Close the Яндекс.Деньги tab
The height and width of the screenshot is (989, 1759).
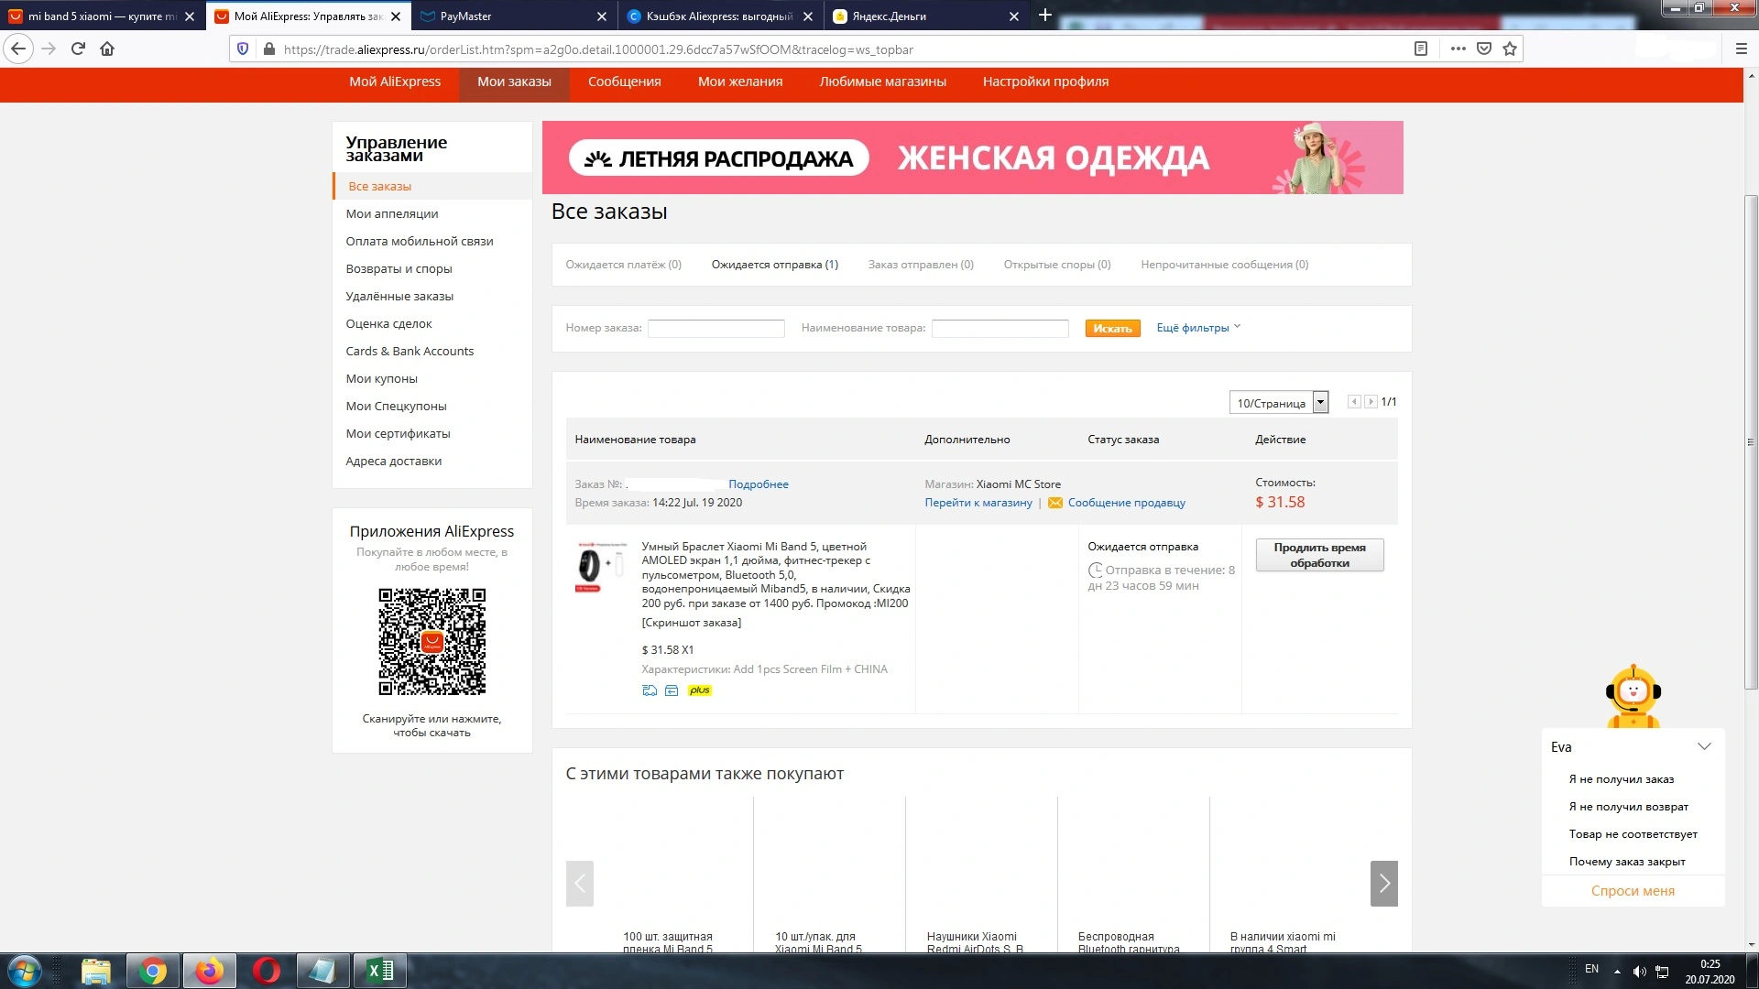[x=1014, y=16]
